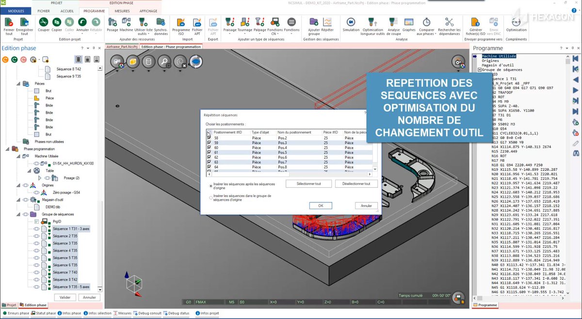This screenshot has height=319, width=582.
Task: Collapse the Pièces tree node
Action: click(17, 84)
